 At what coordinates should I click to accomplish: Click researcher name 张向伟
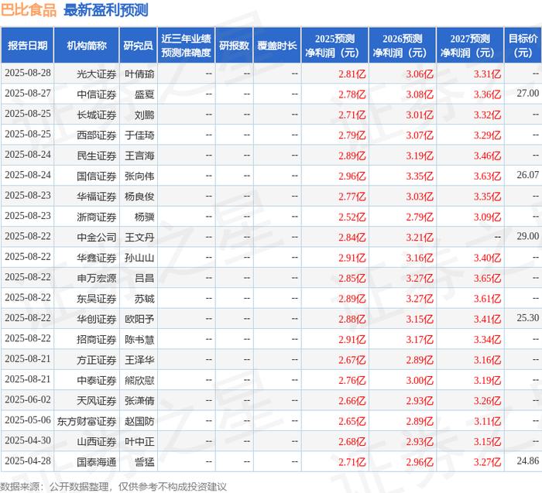[x=139, y=176]
